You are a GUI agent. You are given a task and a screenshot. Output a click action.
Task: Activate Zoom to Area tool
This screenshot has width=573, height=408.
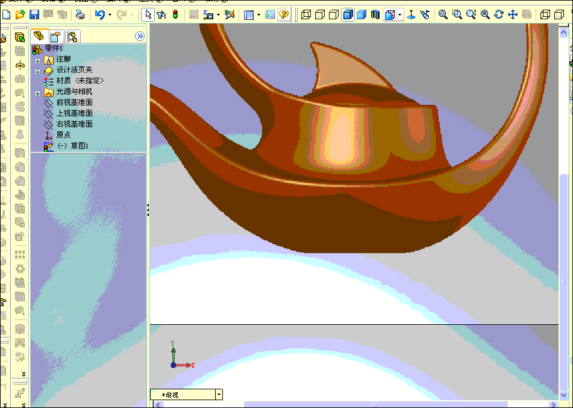(x=457, y=14)
